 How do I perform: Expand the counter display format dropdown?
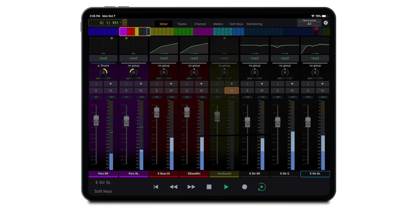[120, 23]
